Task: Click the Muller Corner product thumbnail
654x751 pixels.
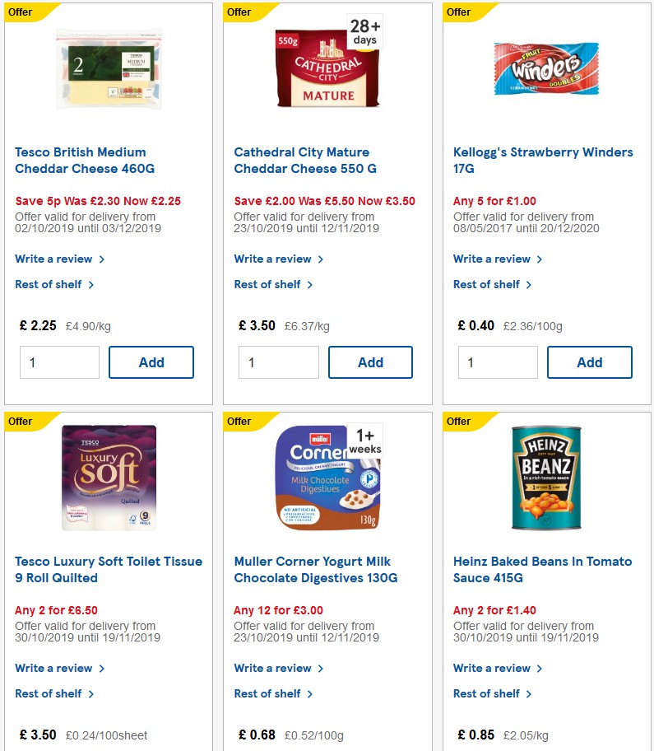Action: (x=326, y=478)
